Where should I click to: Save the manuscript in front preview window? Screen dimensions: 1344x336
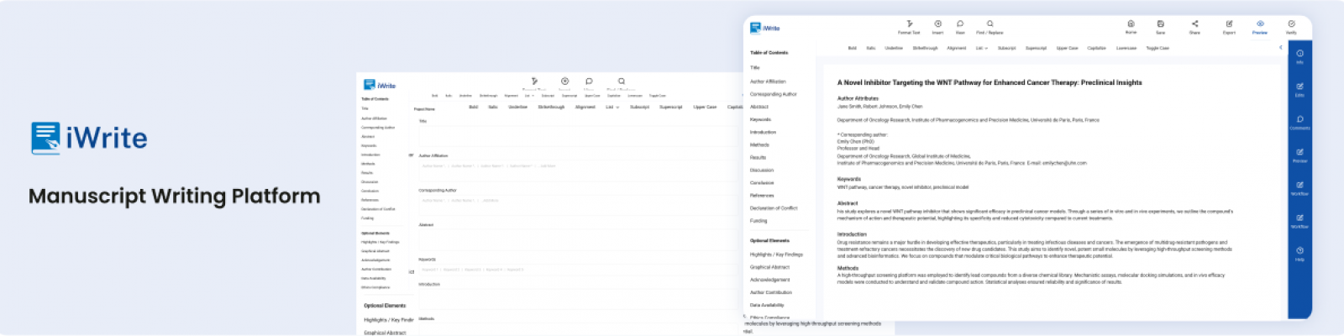click(1160, 27)
